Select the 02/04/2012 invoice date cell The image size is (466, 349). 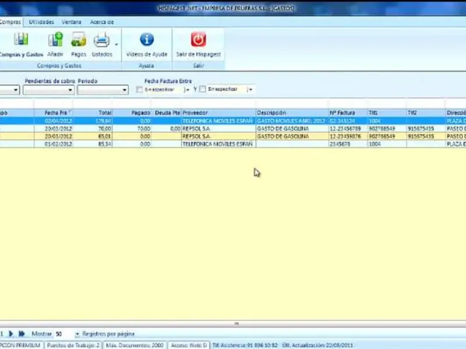click(x=54, y=121)
